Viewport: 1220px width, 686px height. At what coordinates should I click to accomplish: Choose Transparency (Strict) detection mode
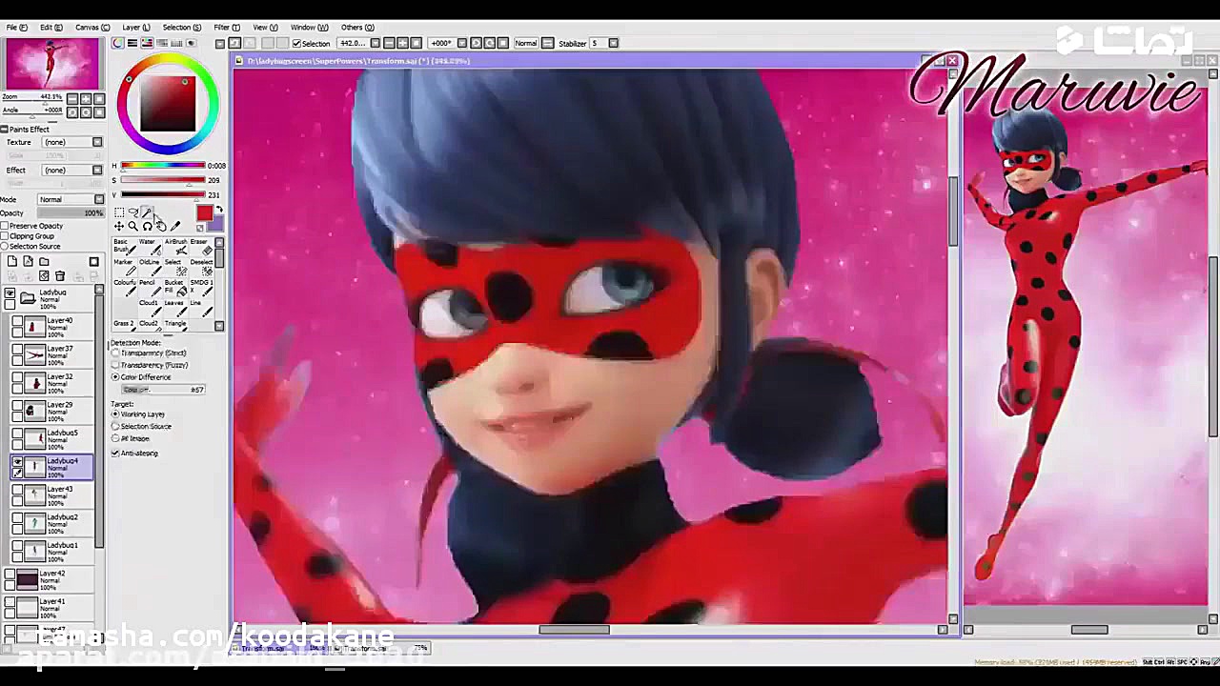click(115, 353)
